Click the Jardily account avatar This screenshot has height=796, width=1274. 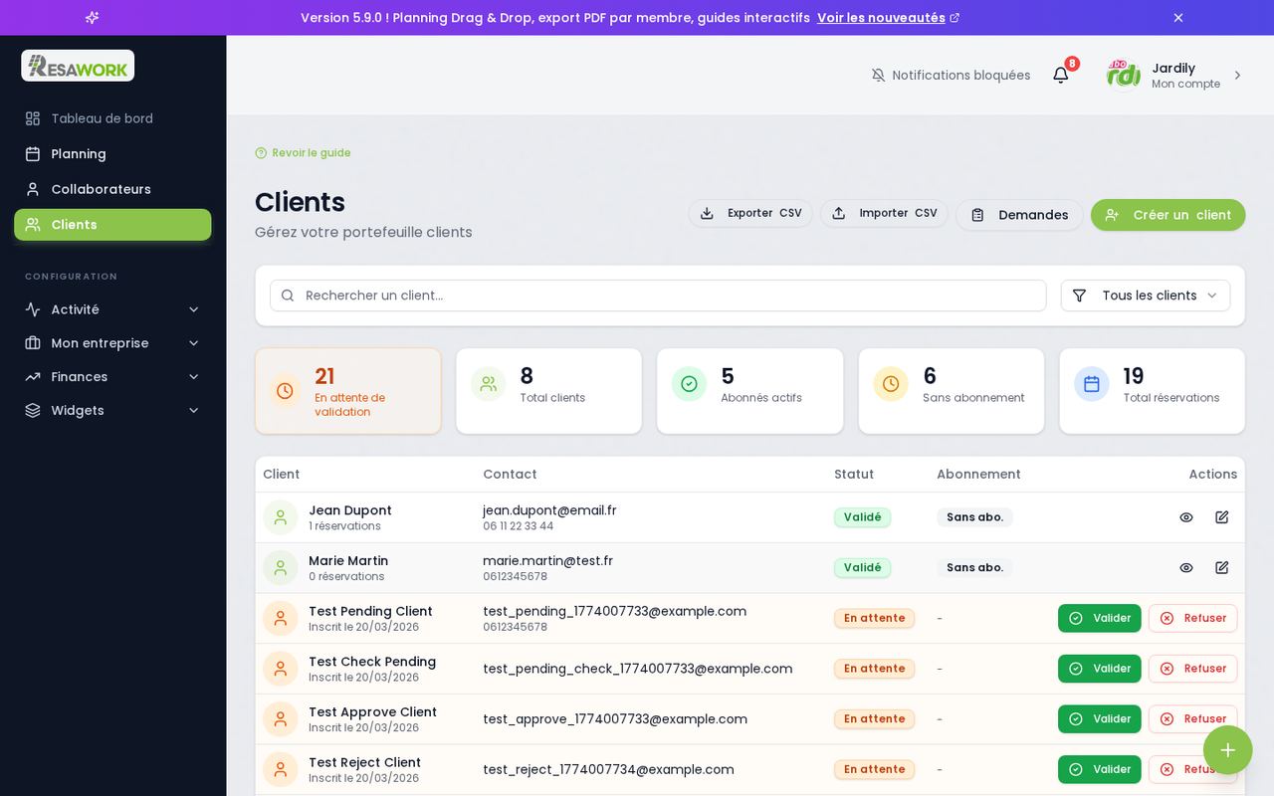pos(1124,76)
